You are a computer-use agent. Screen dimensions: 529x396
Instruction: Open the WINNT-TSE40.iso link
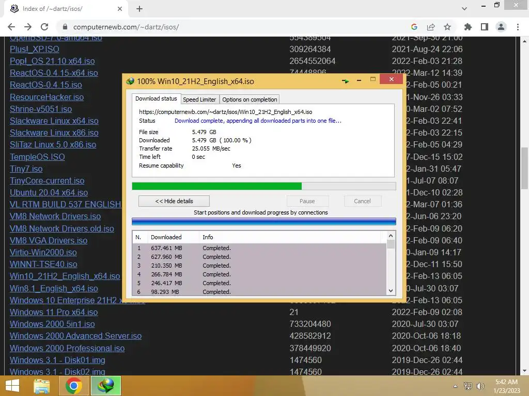pos(43,265)
